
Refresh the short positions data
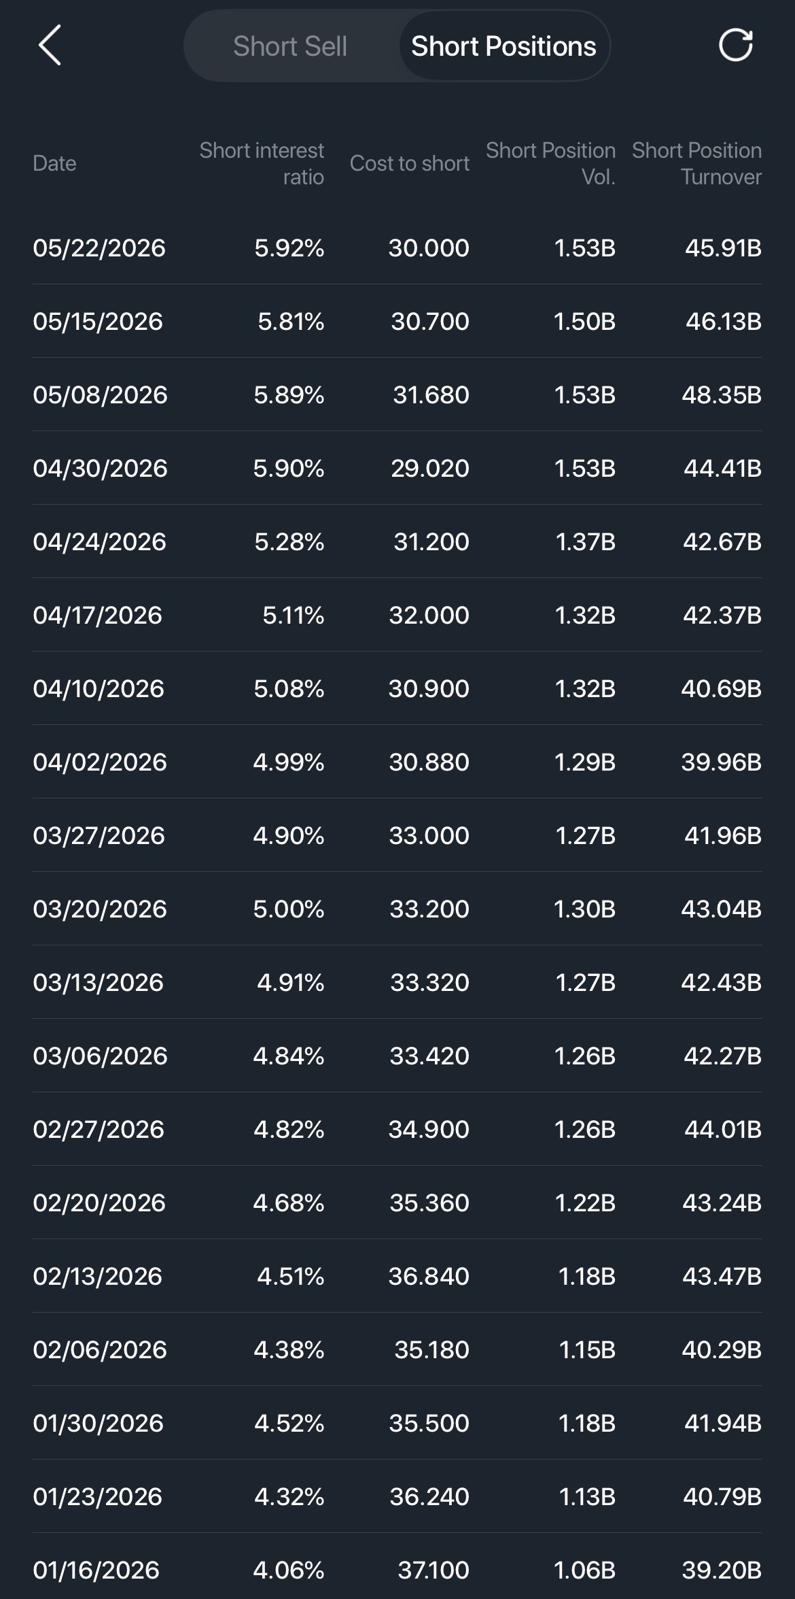click(736, 46)
